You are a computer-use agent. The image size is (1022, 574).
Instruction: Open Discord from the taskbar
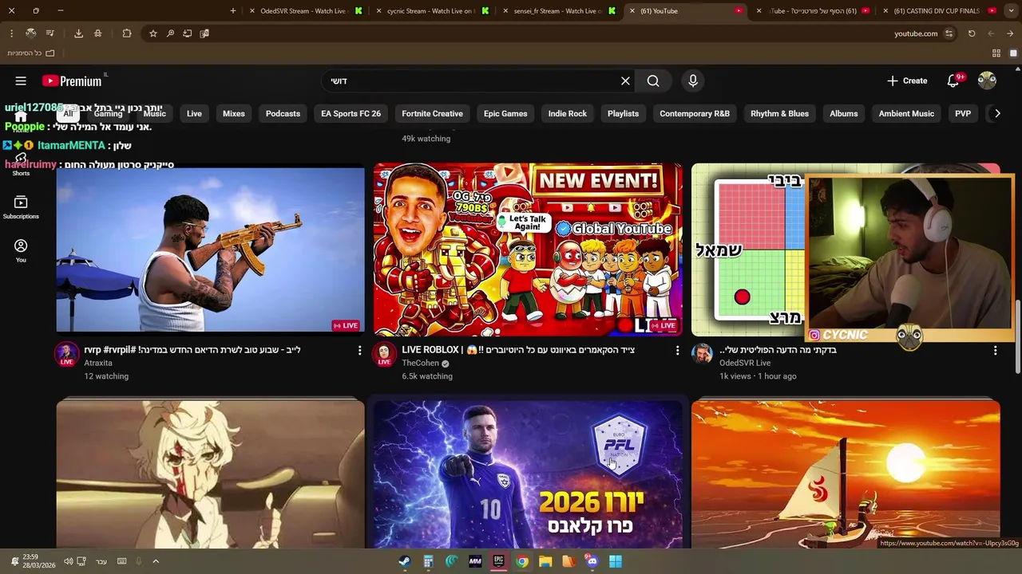[x=592, y=561]
